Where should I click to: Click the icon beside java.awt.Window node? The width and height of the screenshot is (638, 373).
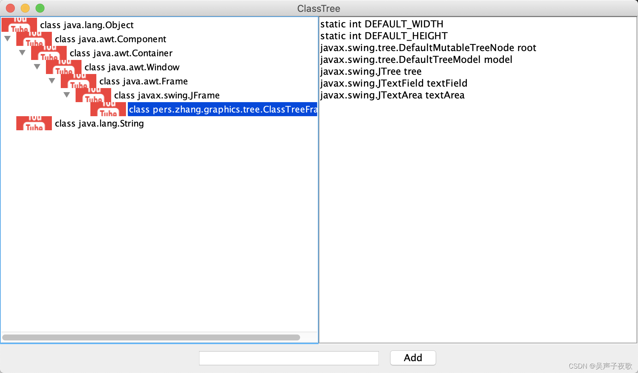pyautogui.click(x=64, y=67)
